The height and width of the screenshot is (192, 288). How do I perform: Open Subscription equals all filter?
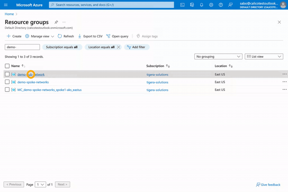[x=62, y=47]
